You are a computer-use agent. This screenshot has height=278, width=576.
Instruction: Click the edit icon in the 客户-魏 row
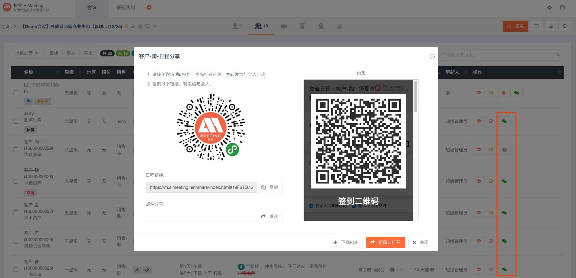click(491, 181)
